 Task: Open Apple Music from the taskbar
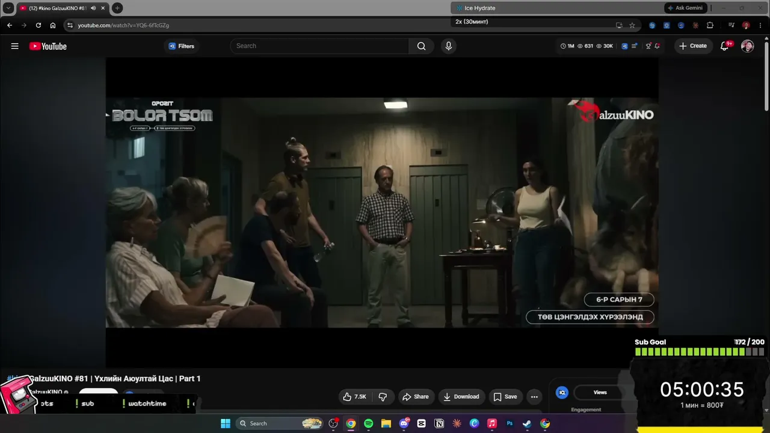coord(491,423)
